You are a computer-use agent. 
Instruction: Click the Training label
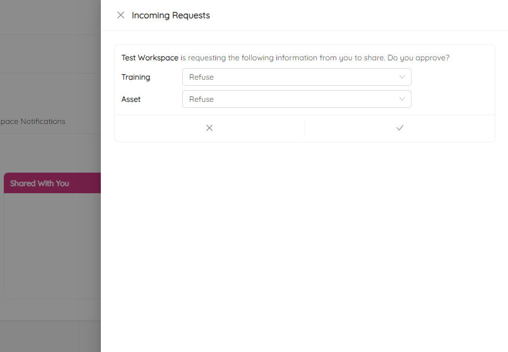[136, 77]
